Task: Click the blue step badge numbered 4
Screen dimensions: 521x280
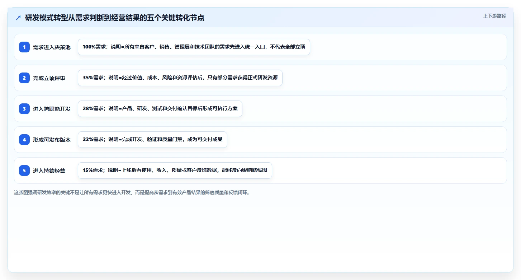Action: coord(24,140)
